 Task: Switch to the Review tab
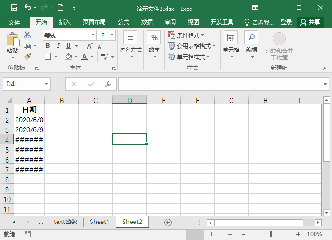click(x=170, y=22)
